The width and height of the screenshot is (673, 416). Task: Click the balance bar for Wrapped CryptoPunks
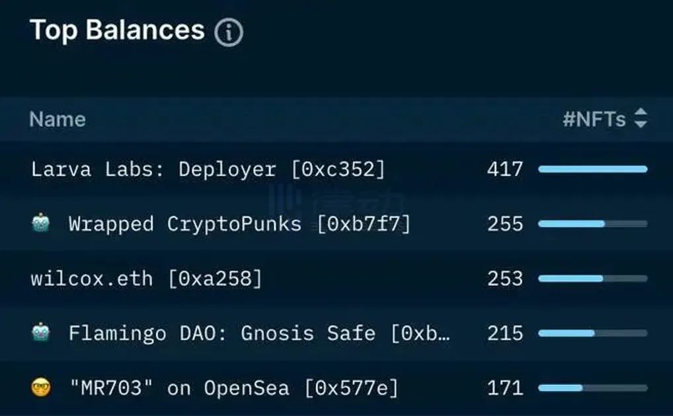592,224
